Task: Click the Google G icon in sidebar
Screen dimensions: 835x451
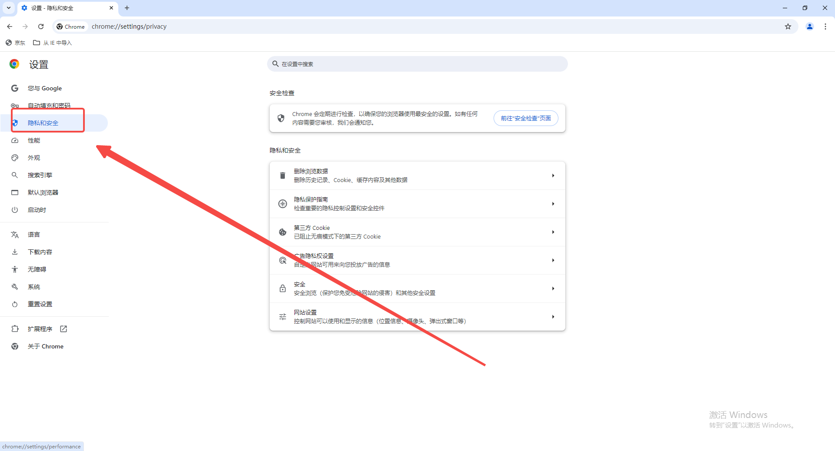Action: pos(15,88)
